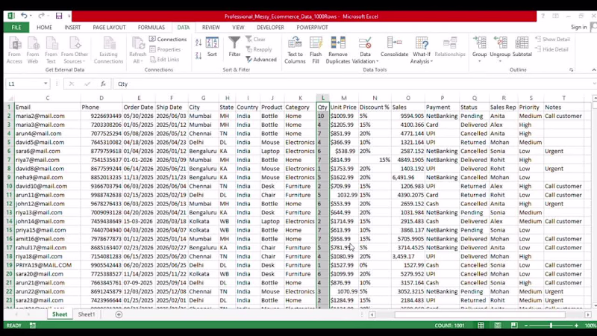Click the cell maria2@mail.com
The image size is (597, 336).
pos(47,116)
